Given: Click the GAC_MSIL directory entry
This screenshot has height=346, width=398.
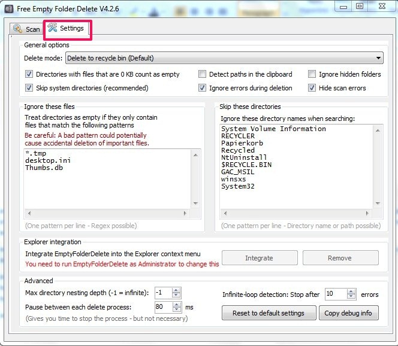Looking at the screenshot, I should 237,172.
